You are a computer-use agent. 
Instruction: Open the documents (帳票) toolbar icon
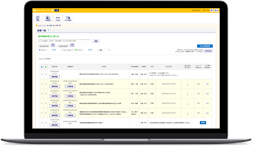[38, 18]
